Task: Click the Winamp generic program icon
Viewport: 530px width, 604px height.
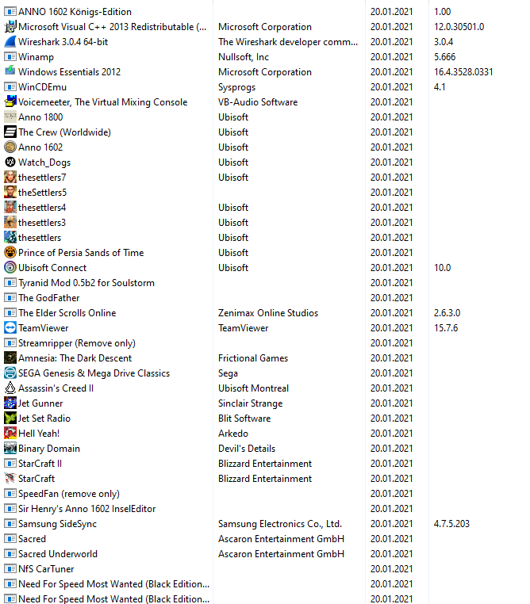Action: point(10,56)
